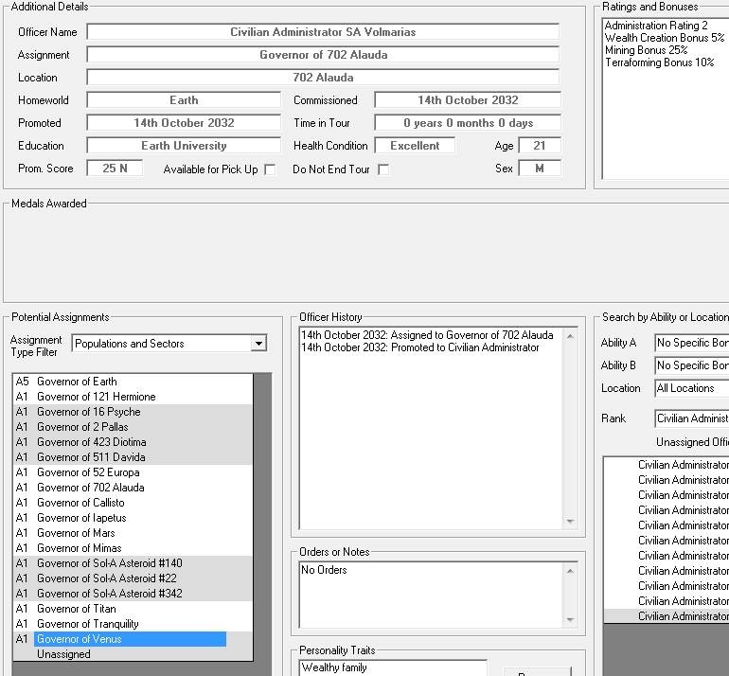729x676 pixels.
Task: Select Governor of 121 Hermione
Action: (133, 397)
